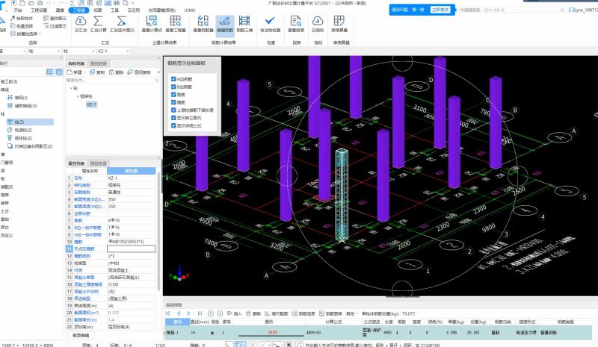Collapse the 框架柱 tree node
Screen dimensions: 598x347
pyautogui.click(x=77, y=96)
